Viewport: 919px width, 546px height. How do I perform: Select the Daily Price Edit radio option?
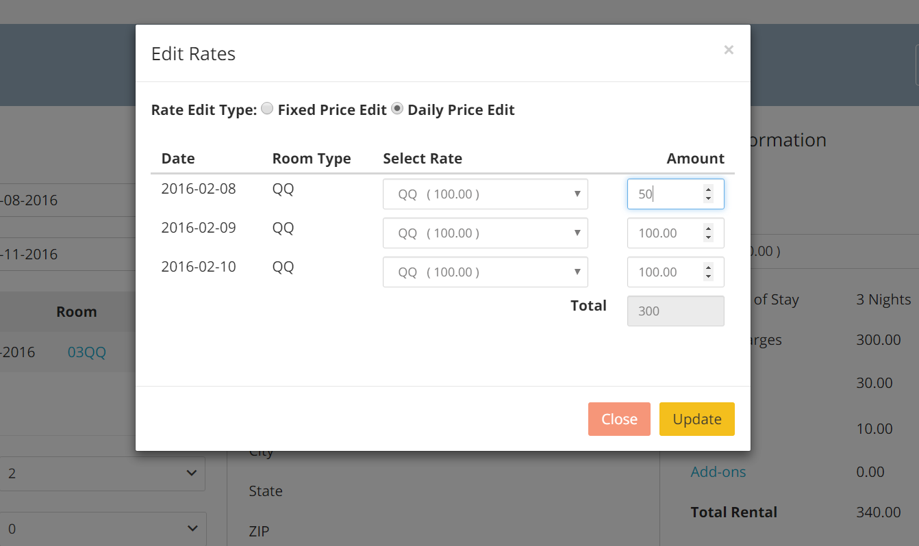(x=397, y=108)
